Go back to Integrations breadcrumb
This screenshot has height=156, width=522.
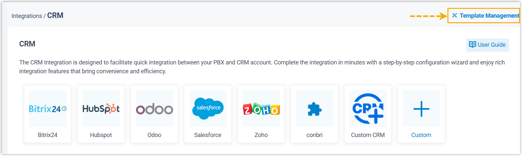coord(27,16)
